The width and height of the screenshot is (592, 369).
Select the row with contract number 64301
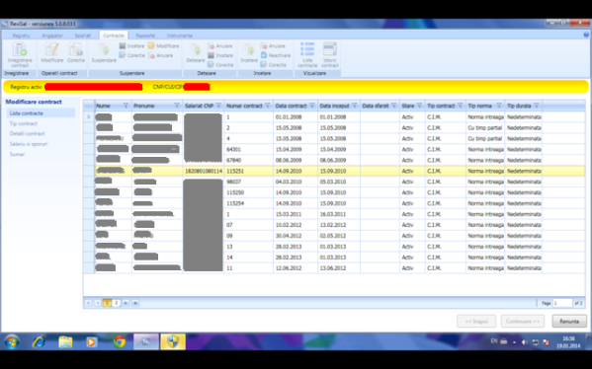tap(334, 149)
